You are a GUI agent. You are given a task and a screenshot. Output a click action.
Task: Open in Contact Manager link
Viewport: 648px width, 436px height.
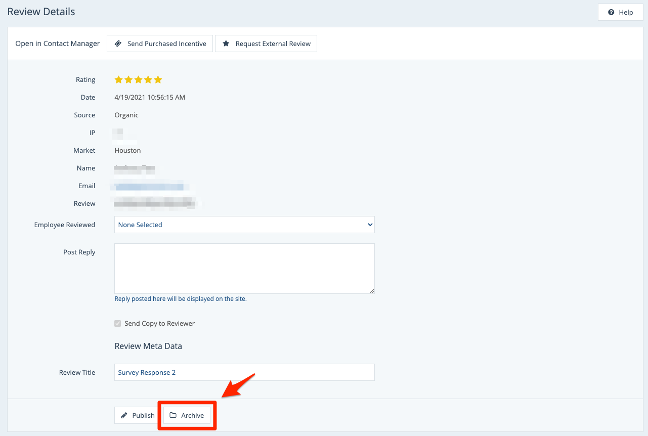coord(58,43)
